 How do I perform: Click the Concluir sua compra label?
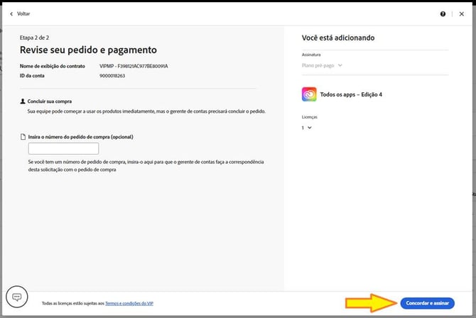(x=50, y=102)
